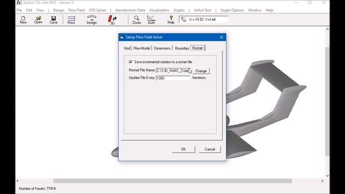
Task: Open the Visualization menu
Action: pyautogui.click(x=159, y=10)
